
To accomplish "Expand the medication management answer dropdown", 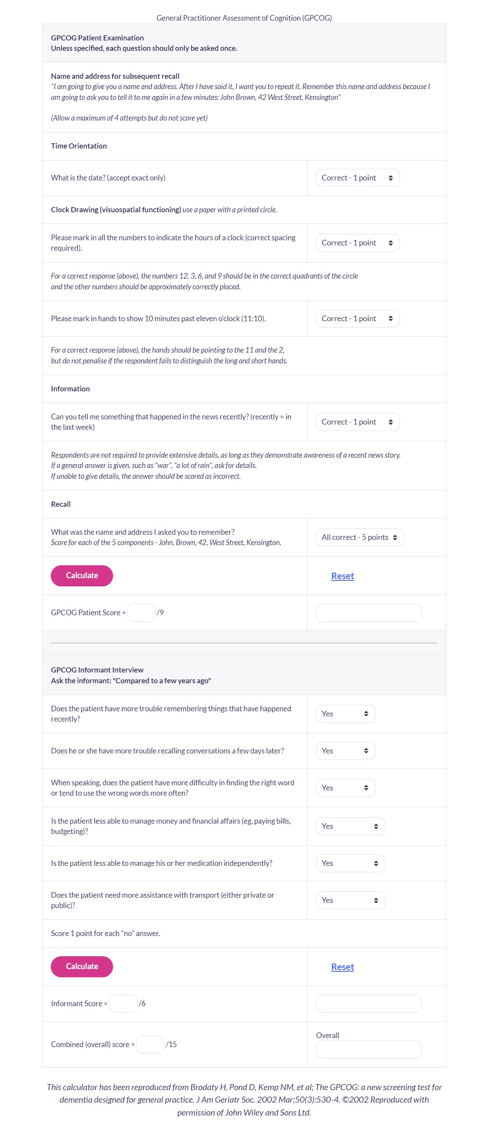I will tap(350, 863).
